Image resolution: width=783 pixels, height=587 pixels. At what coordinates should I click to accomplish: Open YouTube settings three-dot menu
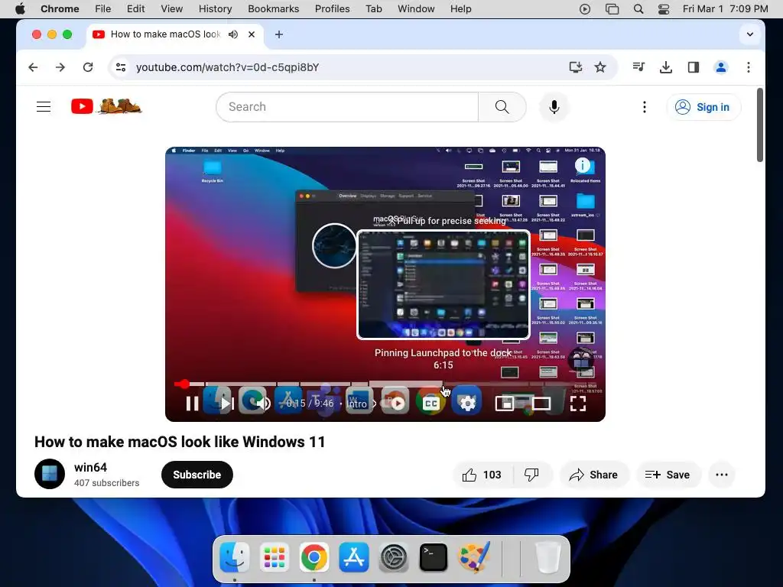[x=644, y=107]
